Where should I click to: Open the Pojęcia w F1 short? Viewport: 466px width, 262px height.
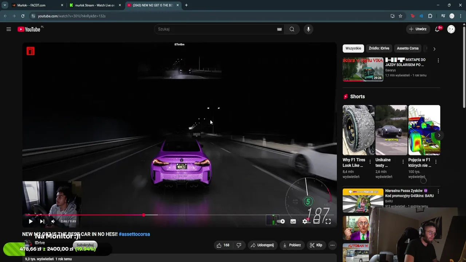(424, 130)
